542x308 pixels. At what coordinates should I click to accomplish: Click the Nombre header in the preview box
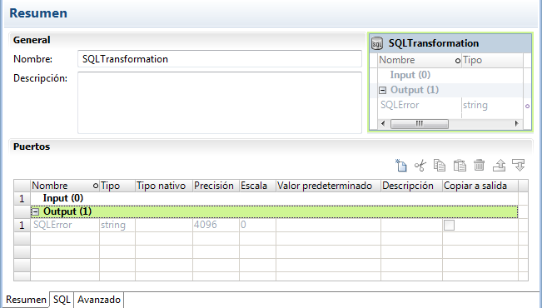tap(420, 60)
